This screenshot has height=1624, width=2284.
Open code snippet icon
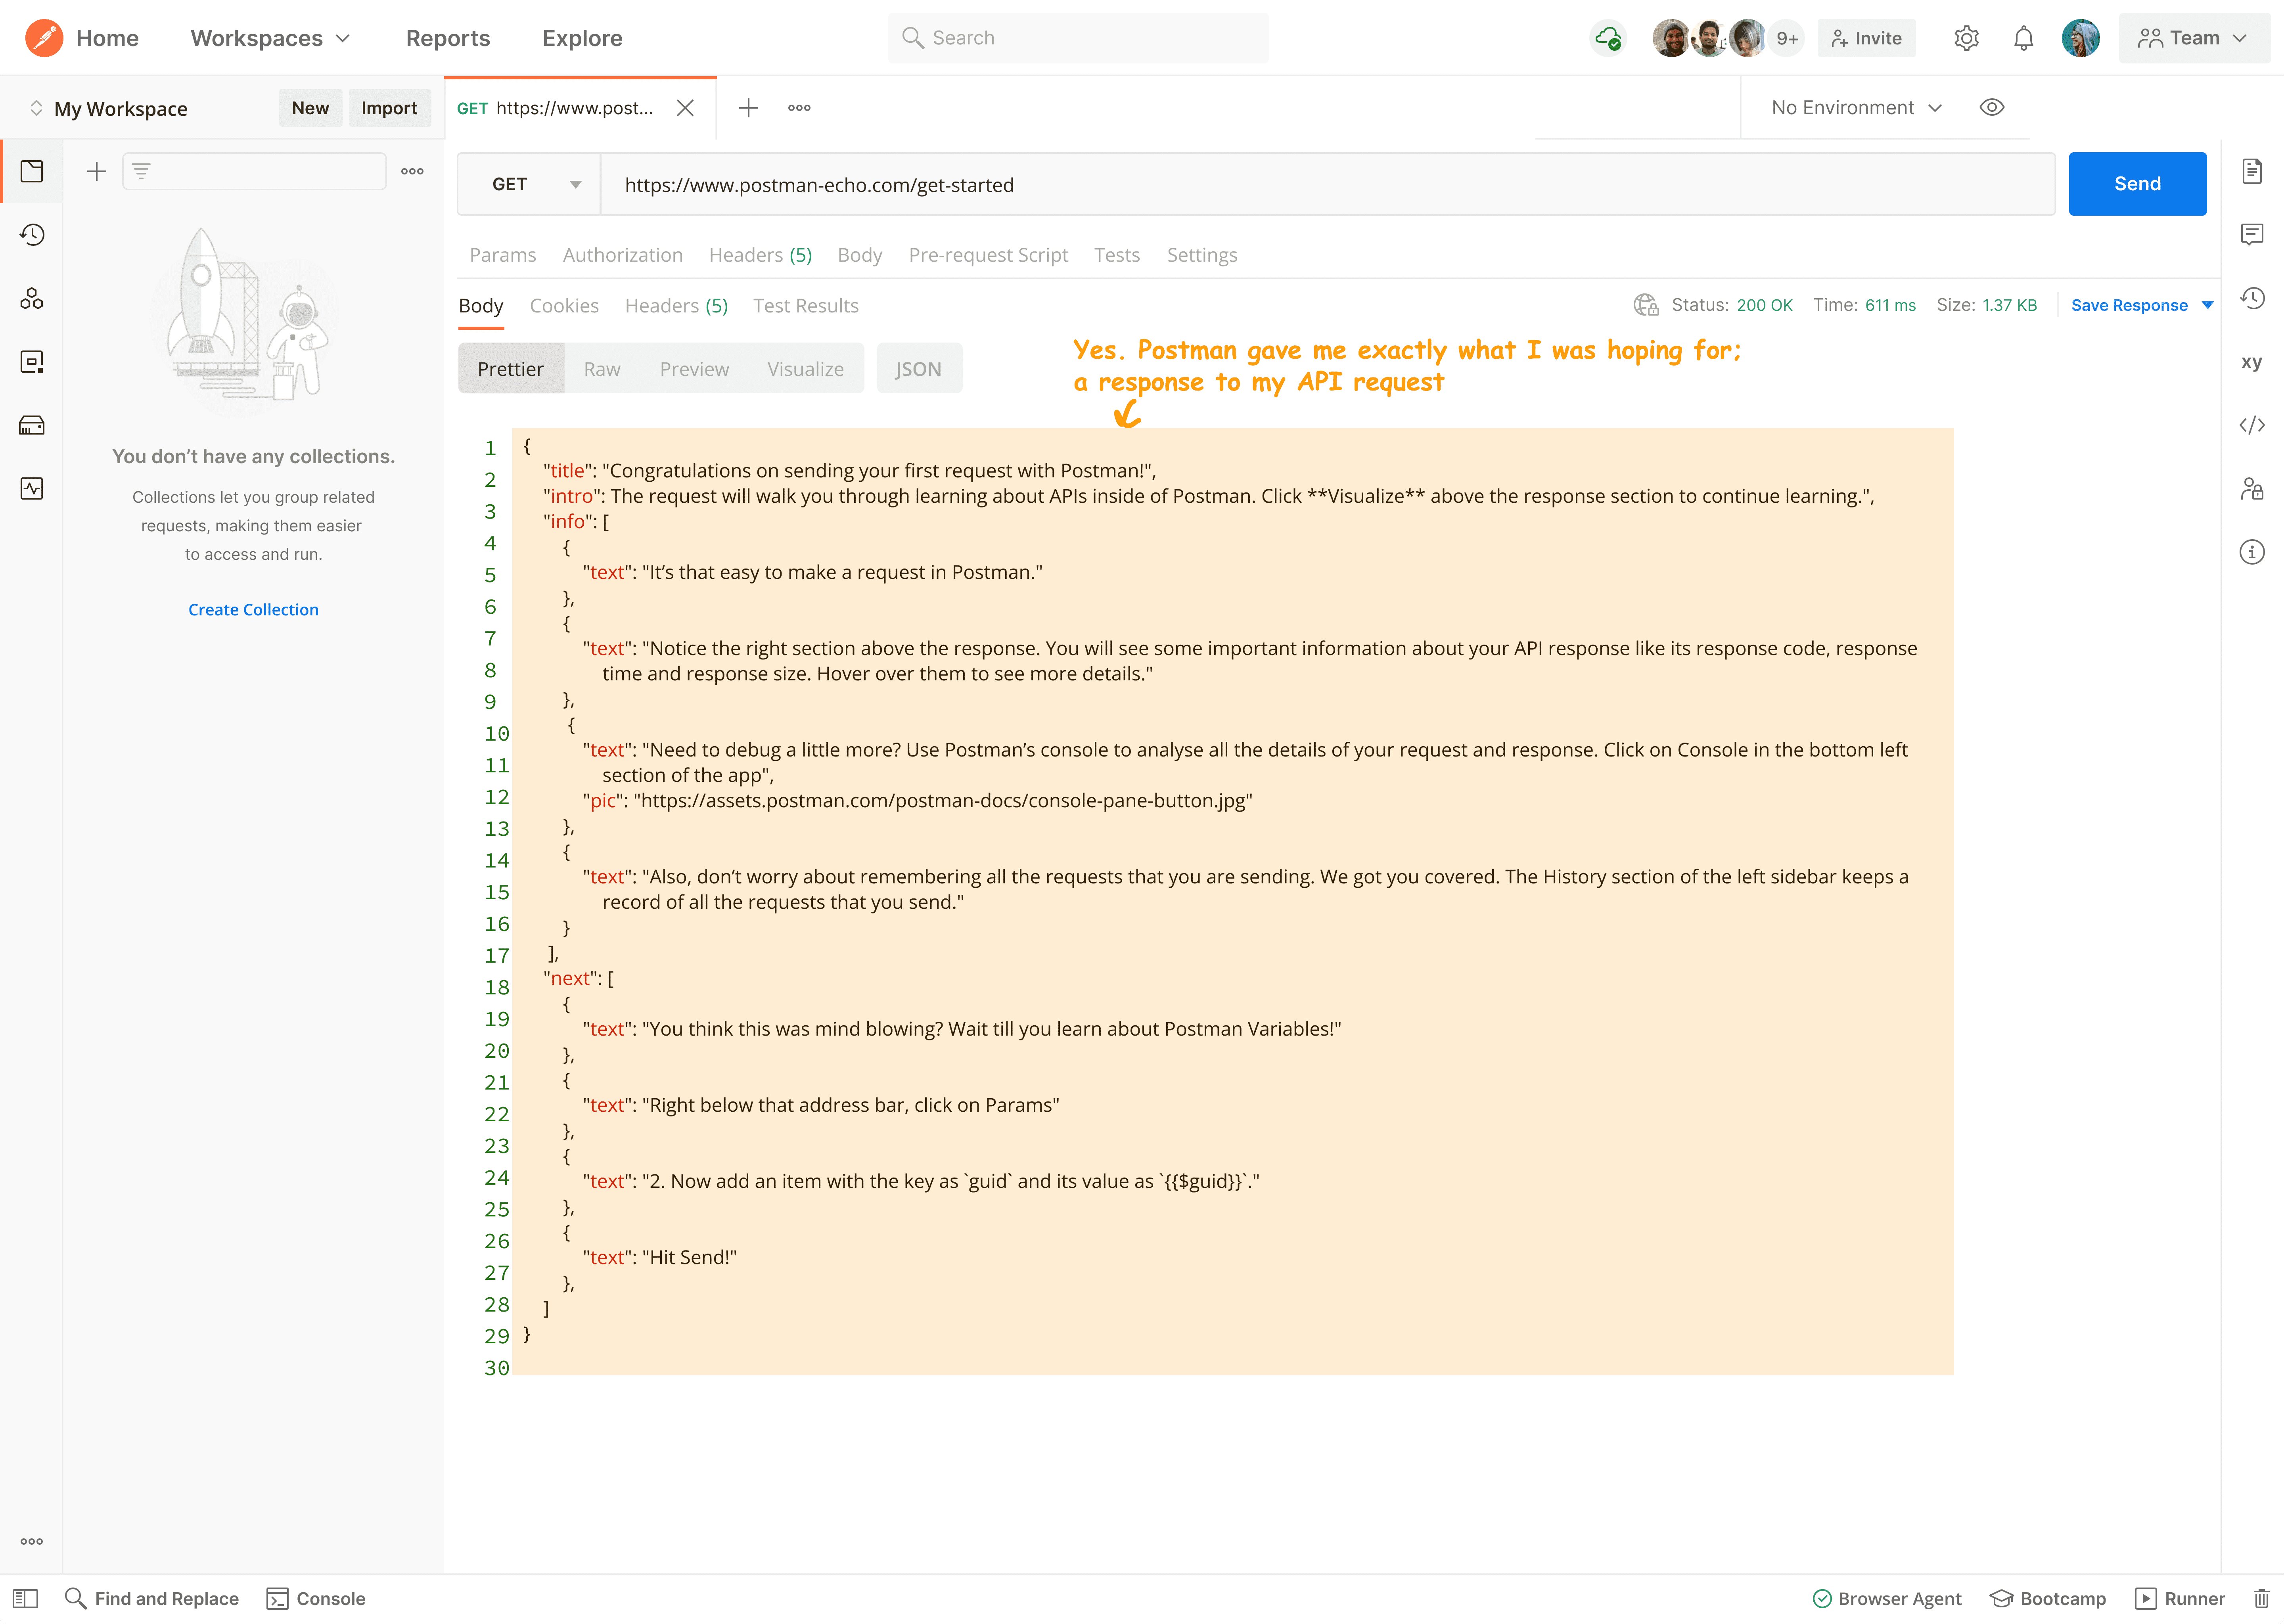point(2252,425)
